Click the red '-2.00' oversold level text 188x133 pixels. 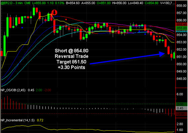tap(47, 90)
